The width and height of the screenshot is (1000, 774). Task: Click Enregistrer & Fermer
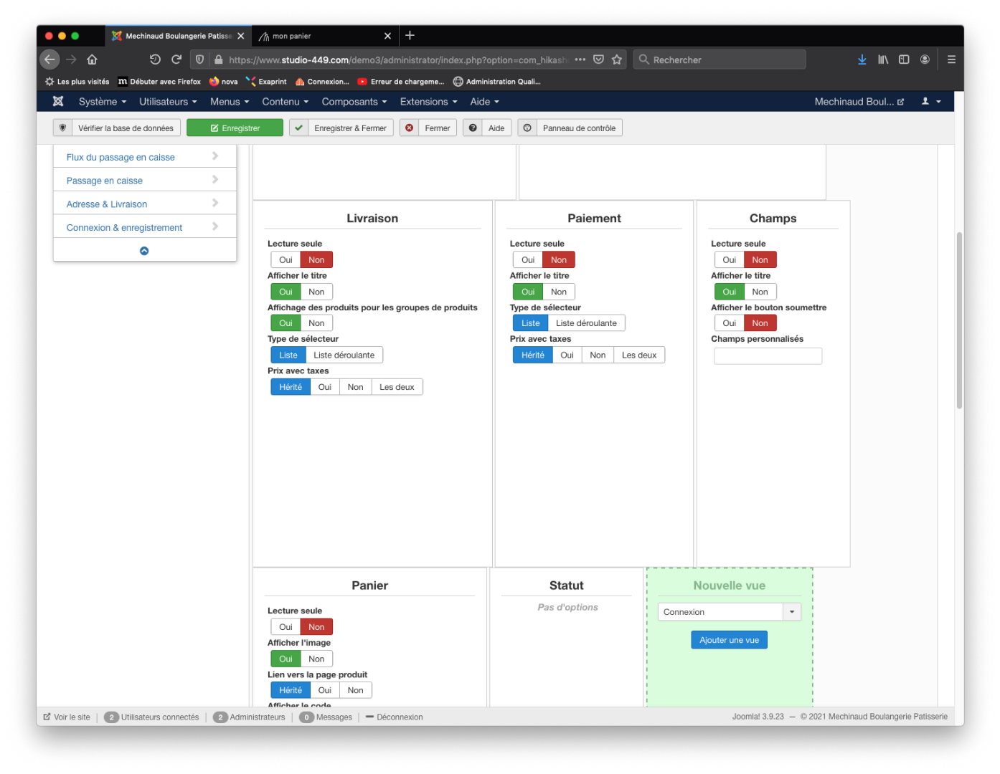(341, 128)
